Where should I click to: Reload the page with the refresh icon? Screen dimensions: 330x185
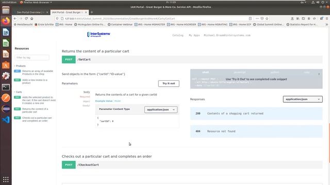click(26, 18)
